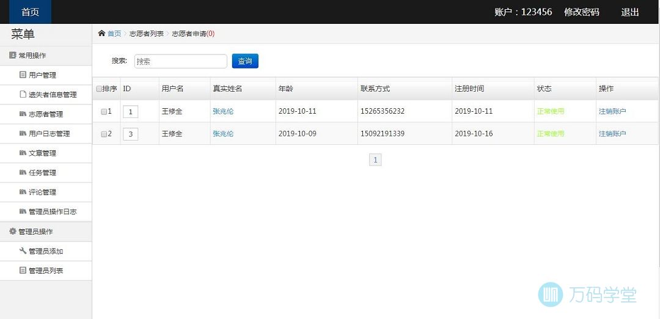The width and height of the screenshot is (660, 319).
Task: Click the 管理员添加 wrench icon
Action: click(23, 251)
